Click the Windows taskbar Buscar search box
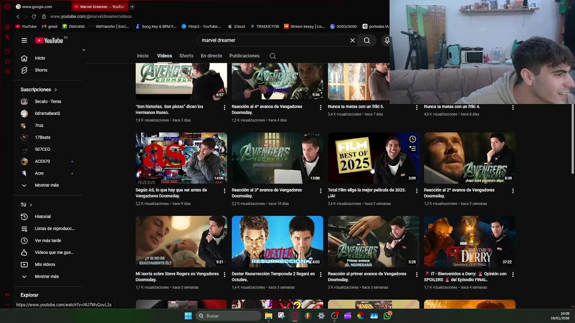 point(229,316)
